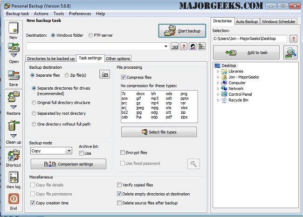
Task: Click the Restore icon in sidebar
Action: (14, 97)
